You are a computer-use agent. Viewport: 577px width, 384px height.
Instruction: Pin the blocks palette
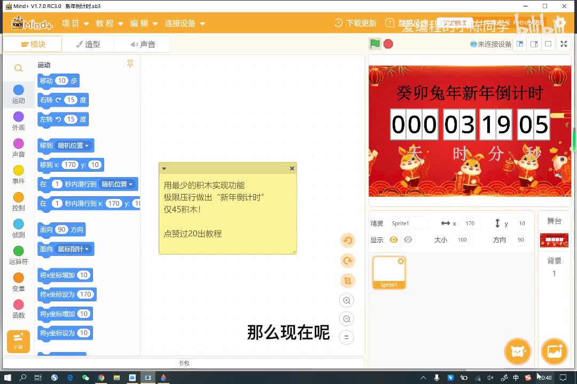tap(130, 63)
